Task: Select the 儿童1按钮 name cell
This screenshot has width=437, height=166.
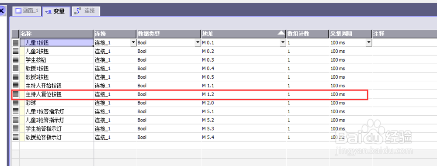Action: [56, 43]
